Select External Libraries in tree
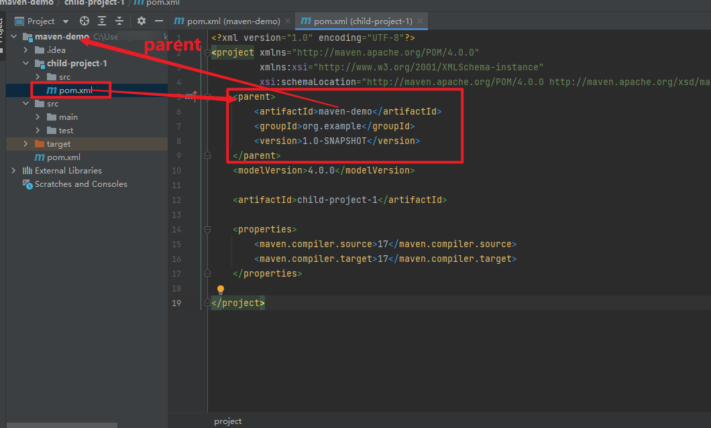Viewport: 711px width, 428px height. tap(68, 170)
